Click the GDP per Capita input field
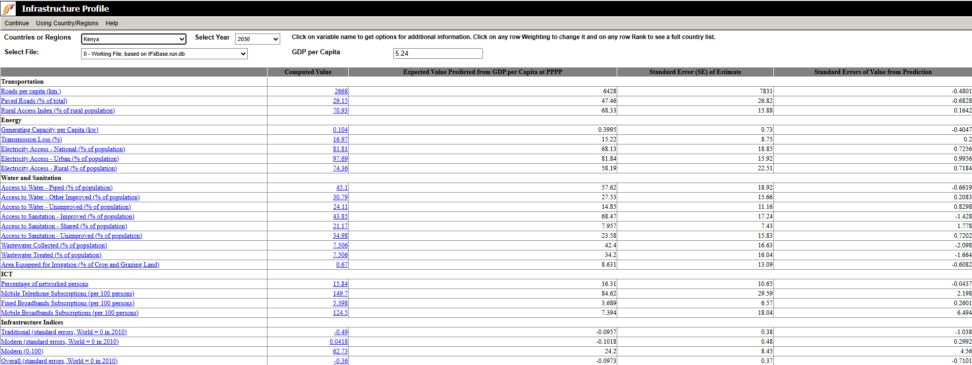The height and width of the screenshot is (365, 972). tap(438, 53)
